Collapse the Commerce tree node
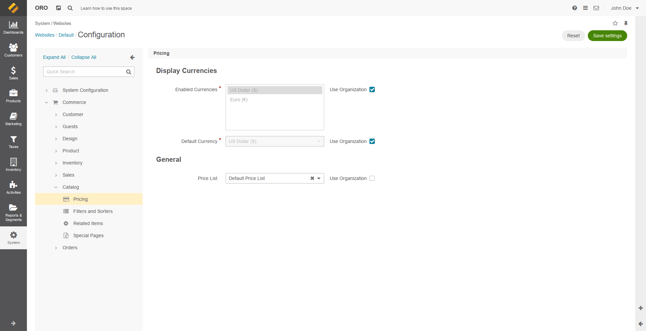This screenshot has width=646, height=331. pyautogui.click(x=46, y=103)
